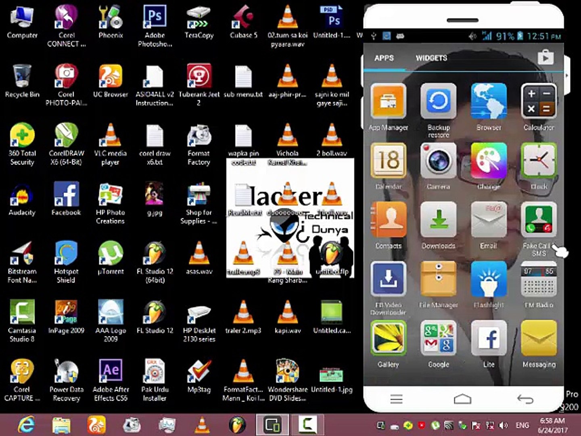Select the Facebook desktop shortcut
The height and width of the screenshot is (436, 581).
(x=66, y=199)
